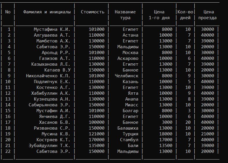Click the tour name 'Челябинск'

click(x=126, y=76)
